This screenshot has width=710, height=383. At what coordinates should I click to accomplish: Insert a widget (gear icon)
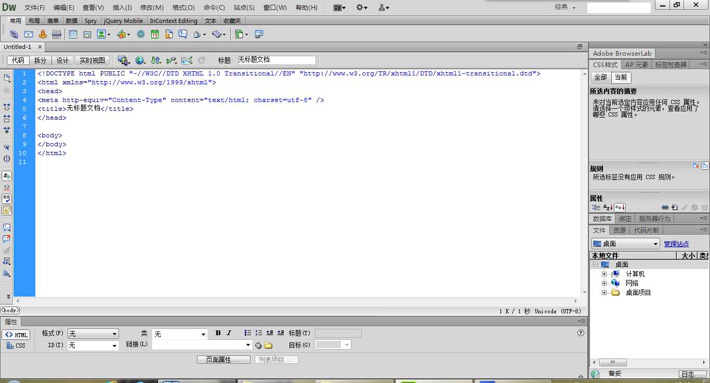[141, 34]
